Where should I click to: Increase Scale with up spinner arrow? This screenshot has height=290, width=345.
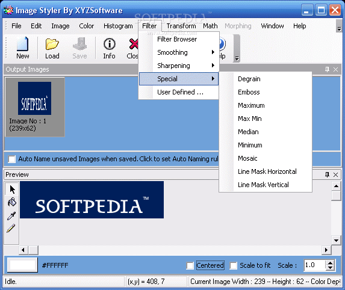click(330, 262)
